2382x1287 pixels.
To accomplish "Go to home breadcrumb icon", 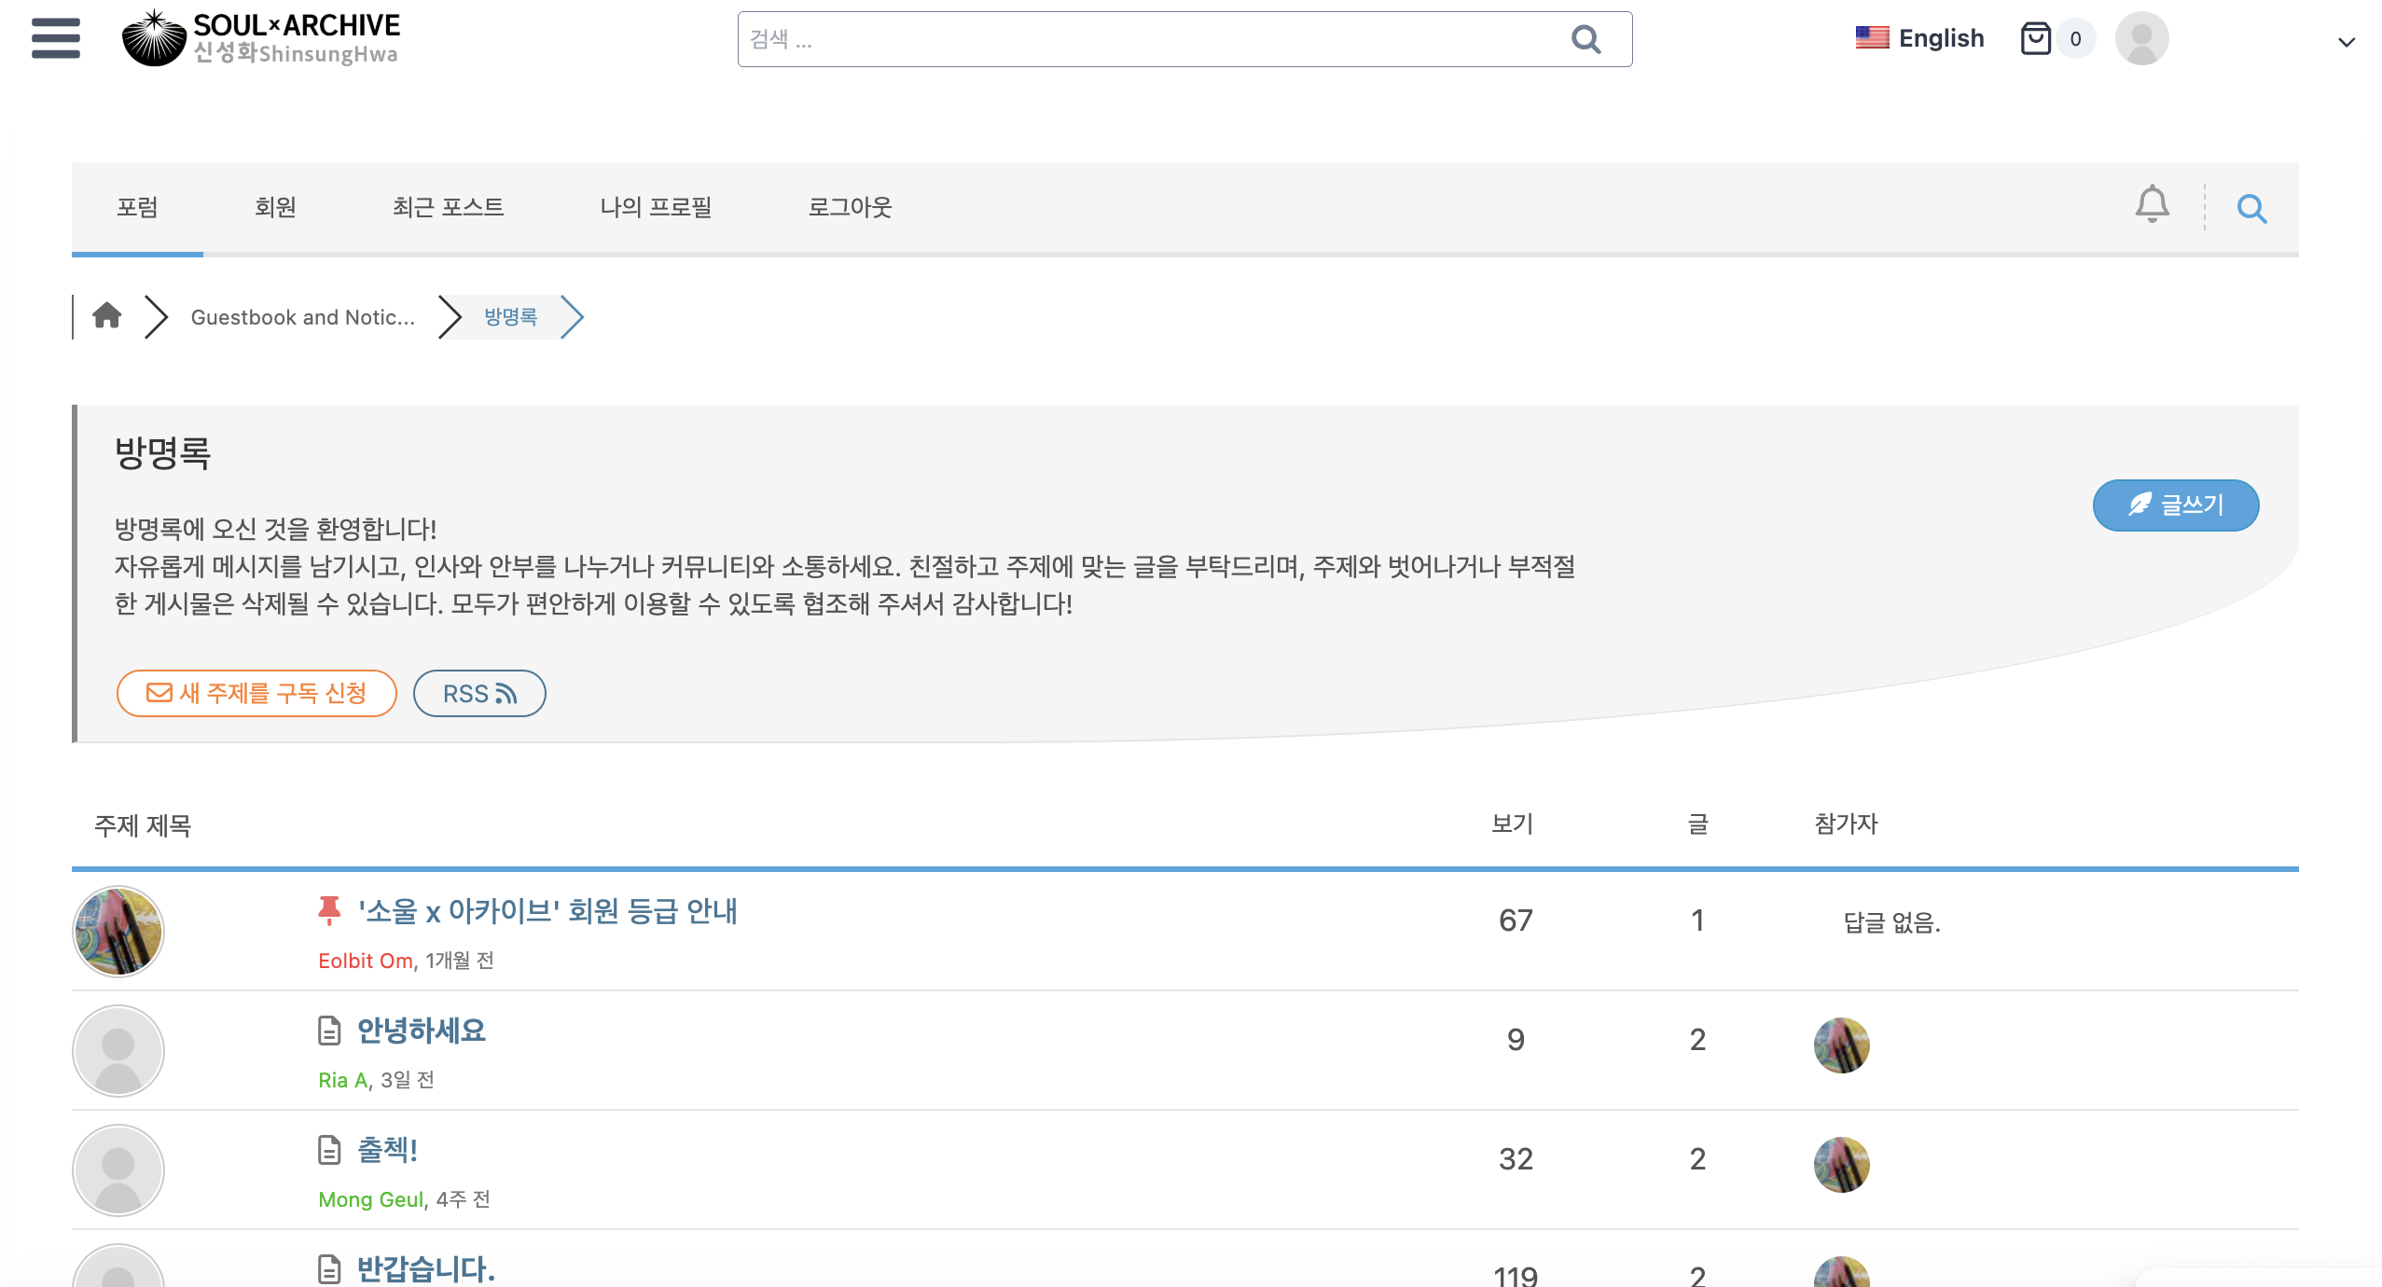I will click(x=107, y=316).
